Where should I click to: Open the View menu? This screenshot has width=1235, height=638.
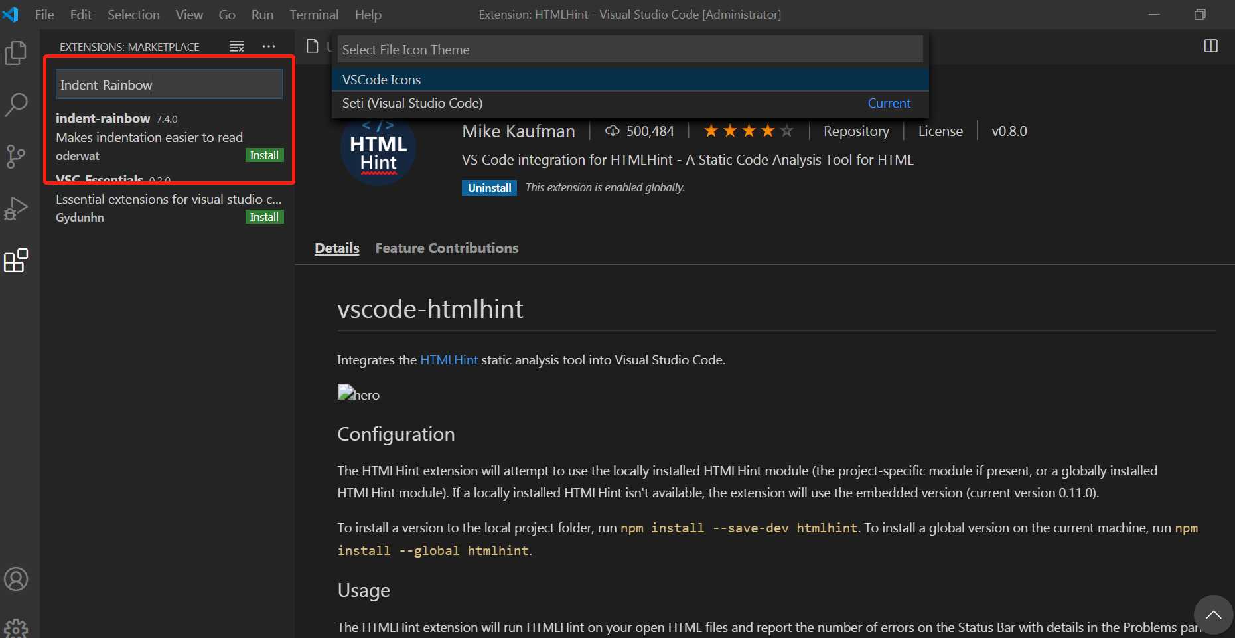click(189, 15)
